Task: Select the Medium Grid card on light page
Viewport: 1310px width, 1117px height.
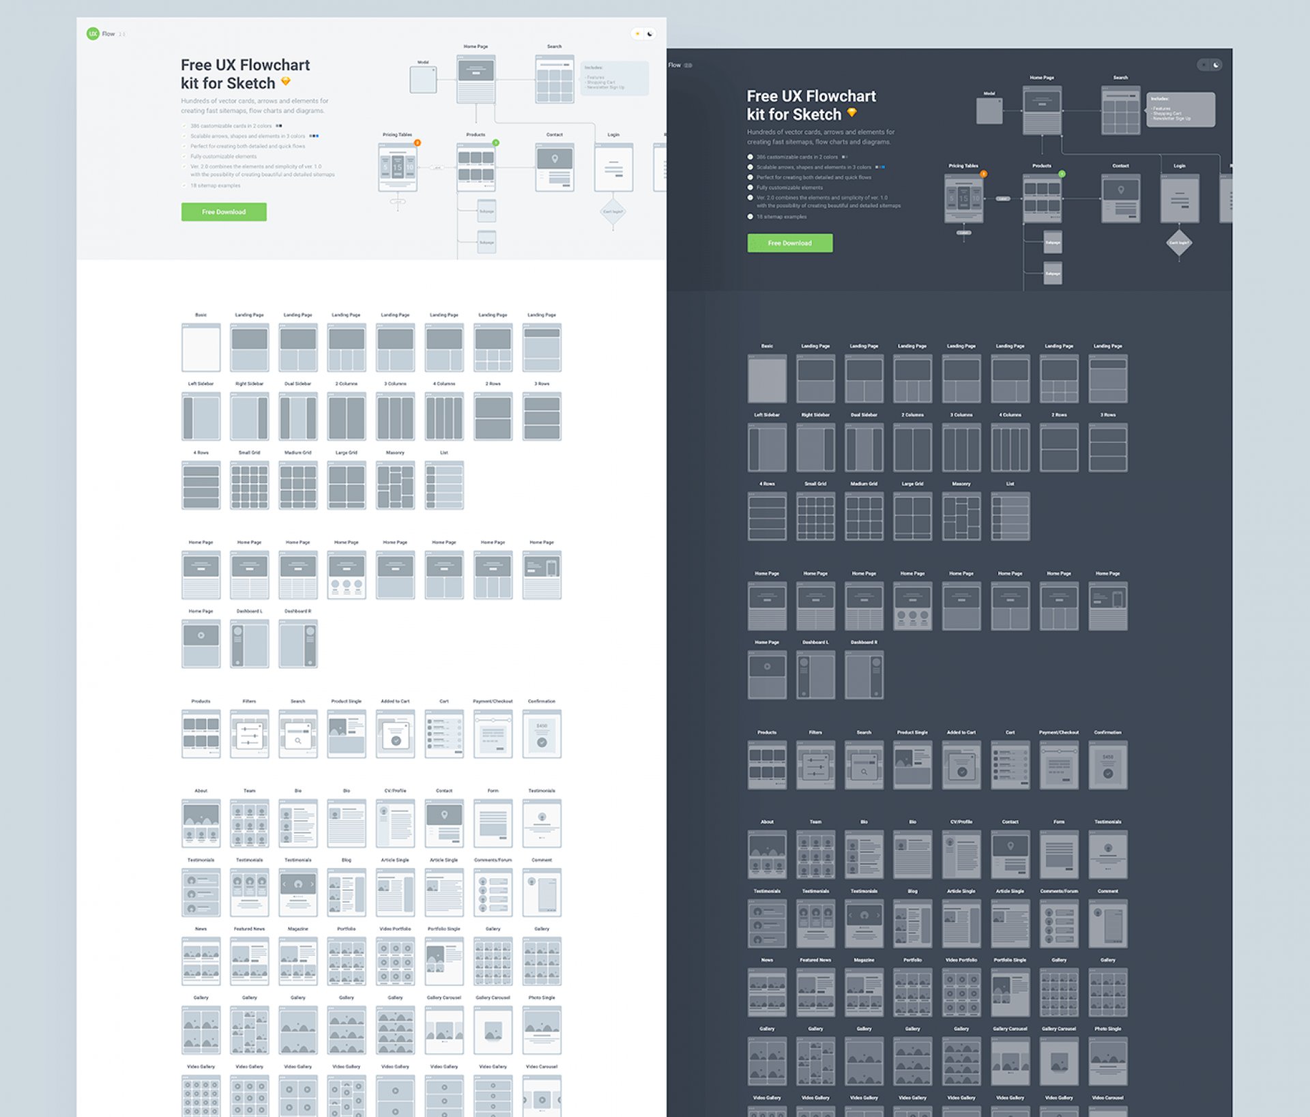Action: [298, 485]
